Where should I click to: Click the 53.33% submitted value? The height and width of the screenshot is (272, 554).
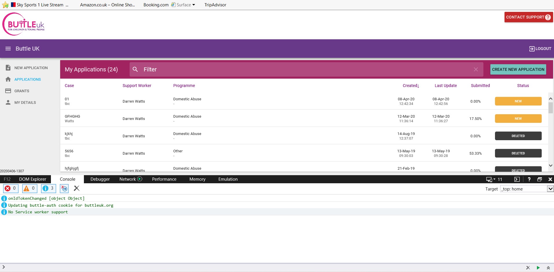pos(476,153)
